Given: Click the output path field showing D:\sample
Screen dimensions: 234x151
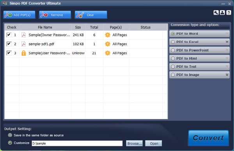Looking at the screenshot, I should coord(77,143).
